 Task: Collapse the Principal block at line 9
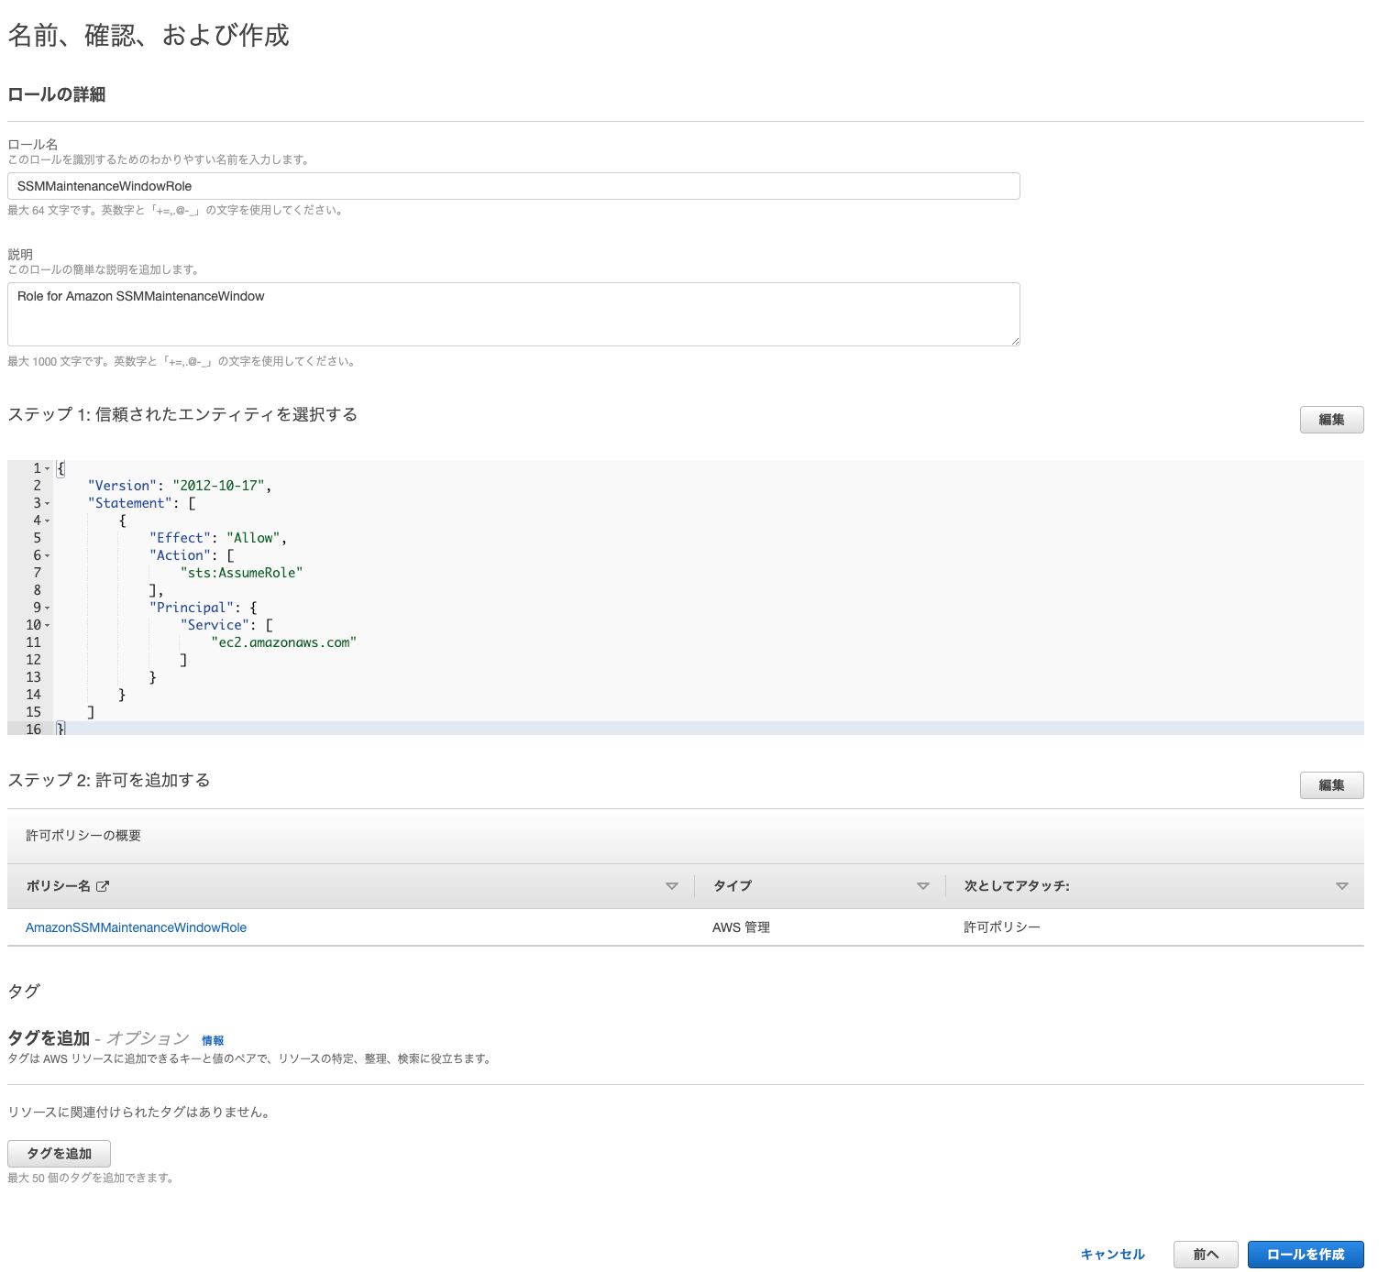click(46, 607)
